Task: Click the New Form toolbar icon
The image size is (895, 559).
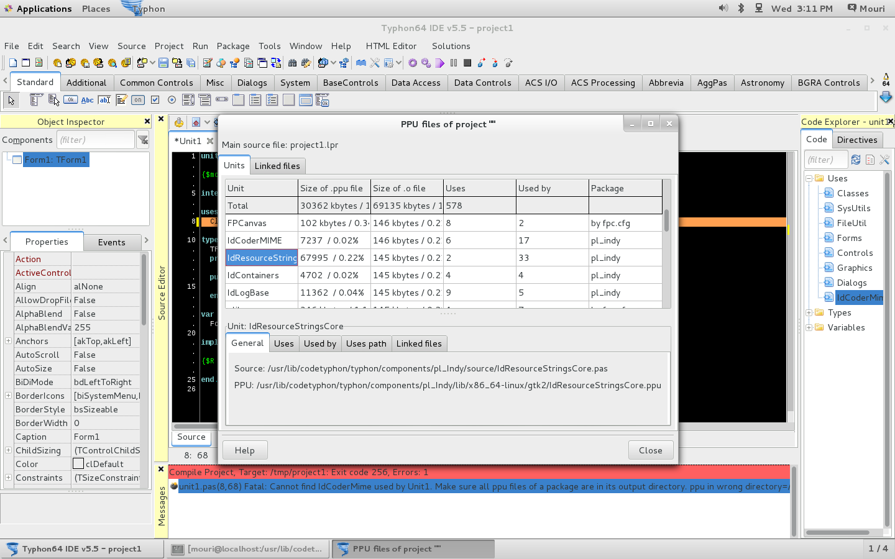Action: coord(26,63)
